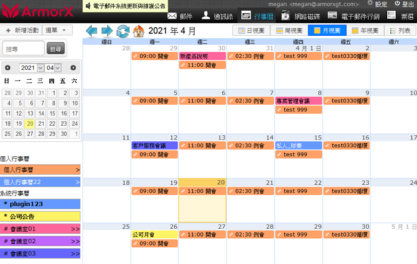Switch to 周視圖 week view tab

(288, 30)
